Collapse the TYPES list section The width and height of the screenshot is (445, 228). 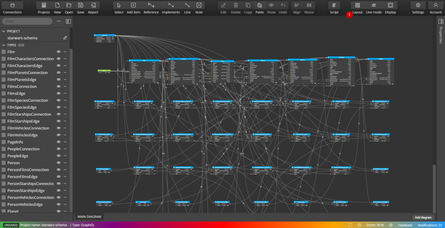tap(4, 45)
